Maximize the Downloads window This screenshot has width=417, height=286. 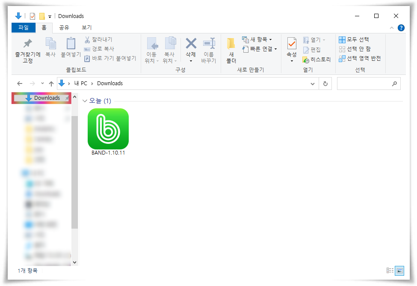(376, 16)
